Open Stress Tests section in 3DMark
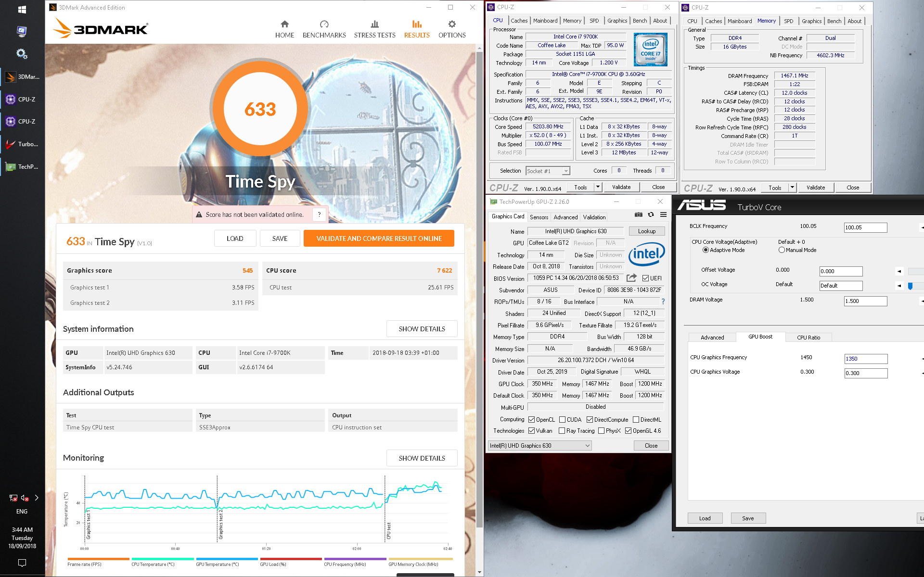The image size is (924, 577). [x=374, y=29]
